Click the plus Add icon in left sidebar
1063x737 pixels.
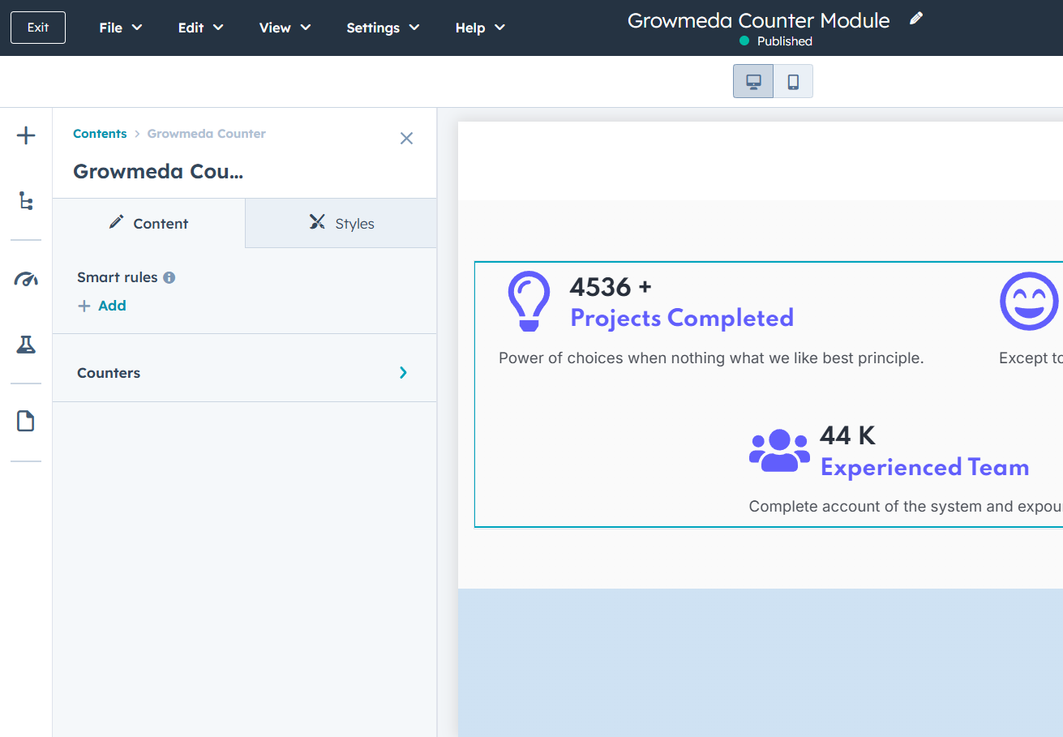point(26,135)
